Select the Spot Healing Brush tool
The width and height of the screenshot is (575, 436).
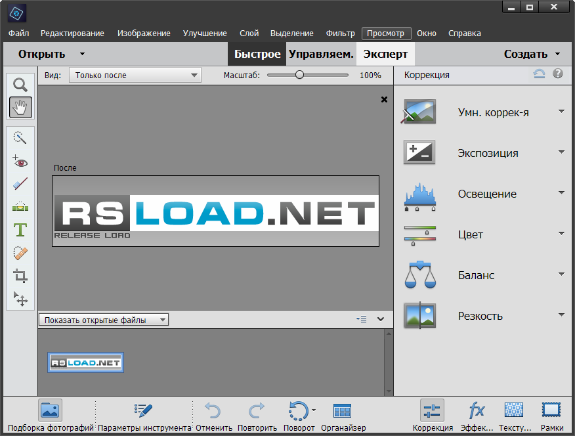[20, 253]
